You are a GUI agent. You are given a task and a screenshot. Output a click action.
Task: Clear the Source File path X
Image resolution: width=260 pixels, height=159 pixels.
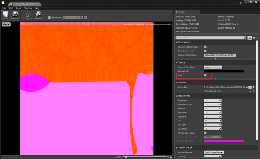point(253,87)
